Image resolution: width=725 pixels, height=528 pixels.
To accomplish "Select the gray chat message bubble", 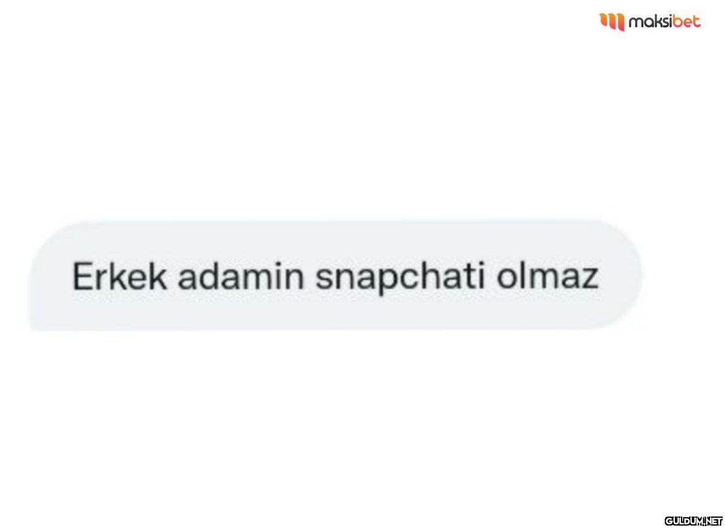I will [x=335, y=276].
